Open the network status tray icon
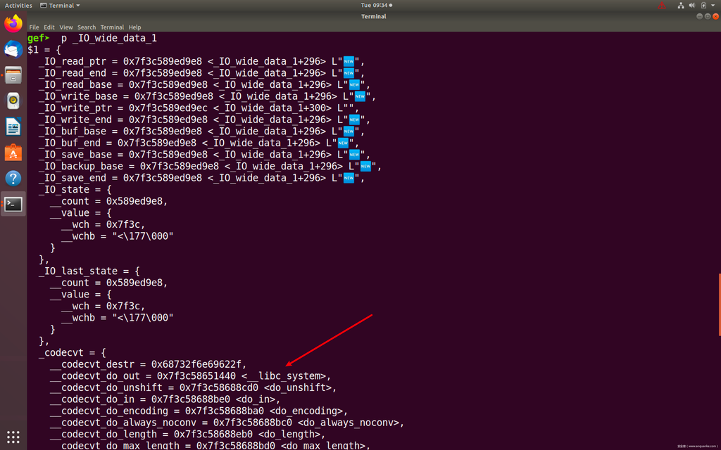This screenshot has width=721, height=450. coord(681,6)
